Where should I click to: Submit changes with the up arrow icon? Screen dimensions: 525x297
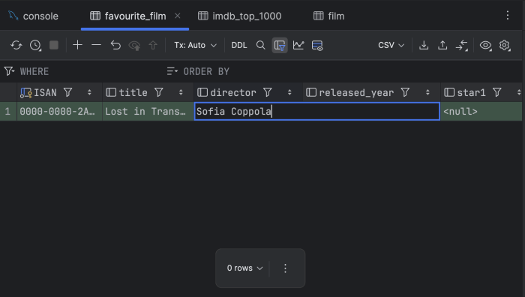(153, 45)
